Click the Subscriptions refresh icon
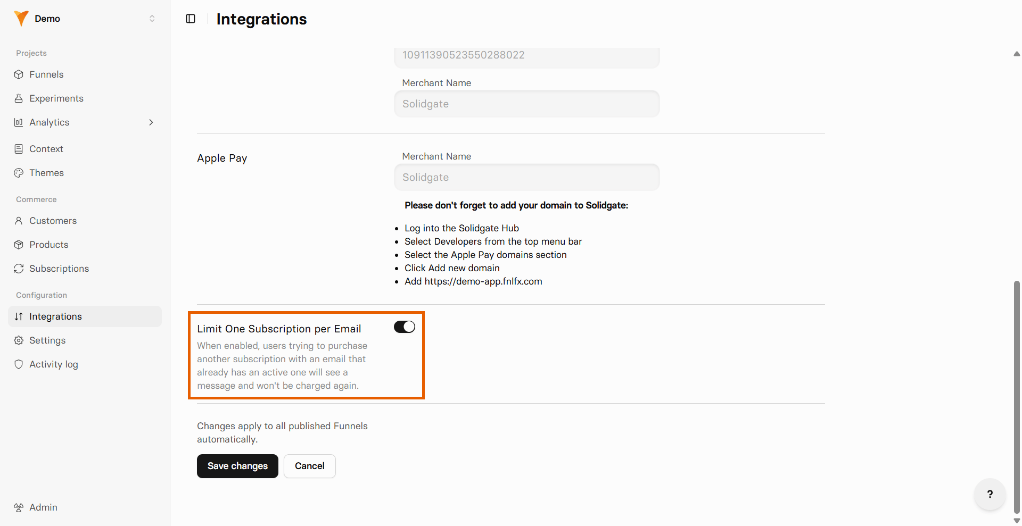1022x526 pixels. 19,269
